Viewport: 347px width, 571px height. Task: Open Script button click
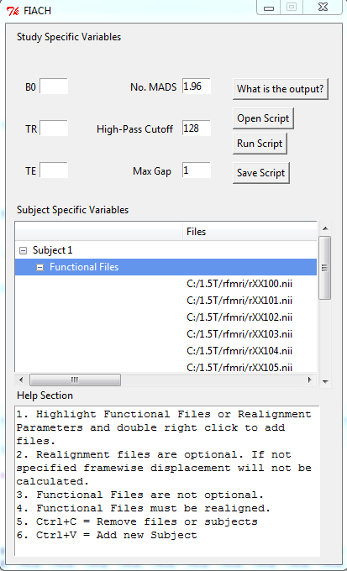click(263, 118)
